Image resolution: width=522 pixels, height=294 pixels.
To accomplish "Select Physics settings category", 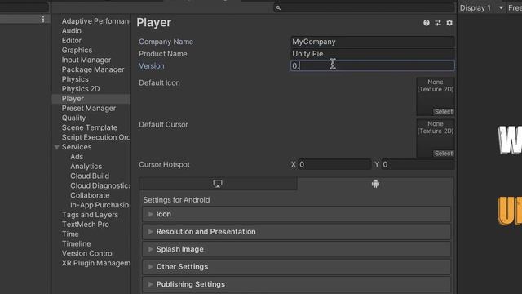I will (75, 79).
